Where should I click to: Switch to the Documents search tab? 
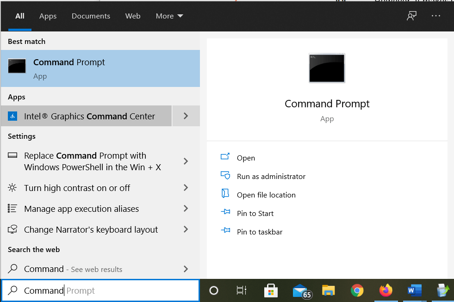[x=91, y=16]
